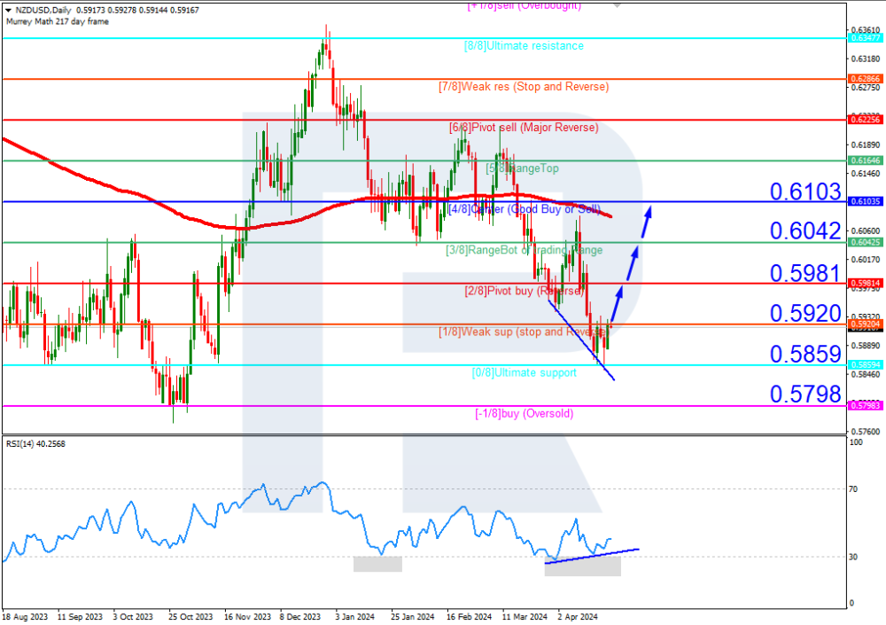Select the [6/8]Pivot sell (Major Reverse) label
This screenshot has height=625, width=886.
point(524,128)
